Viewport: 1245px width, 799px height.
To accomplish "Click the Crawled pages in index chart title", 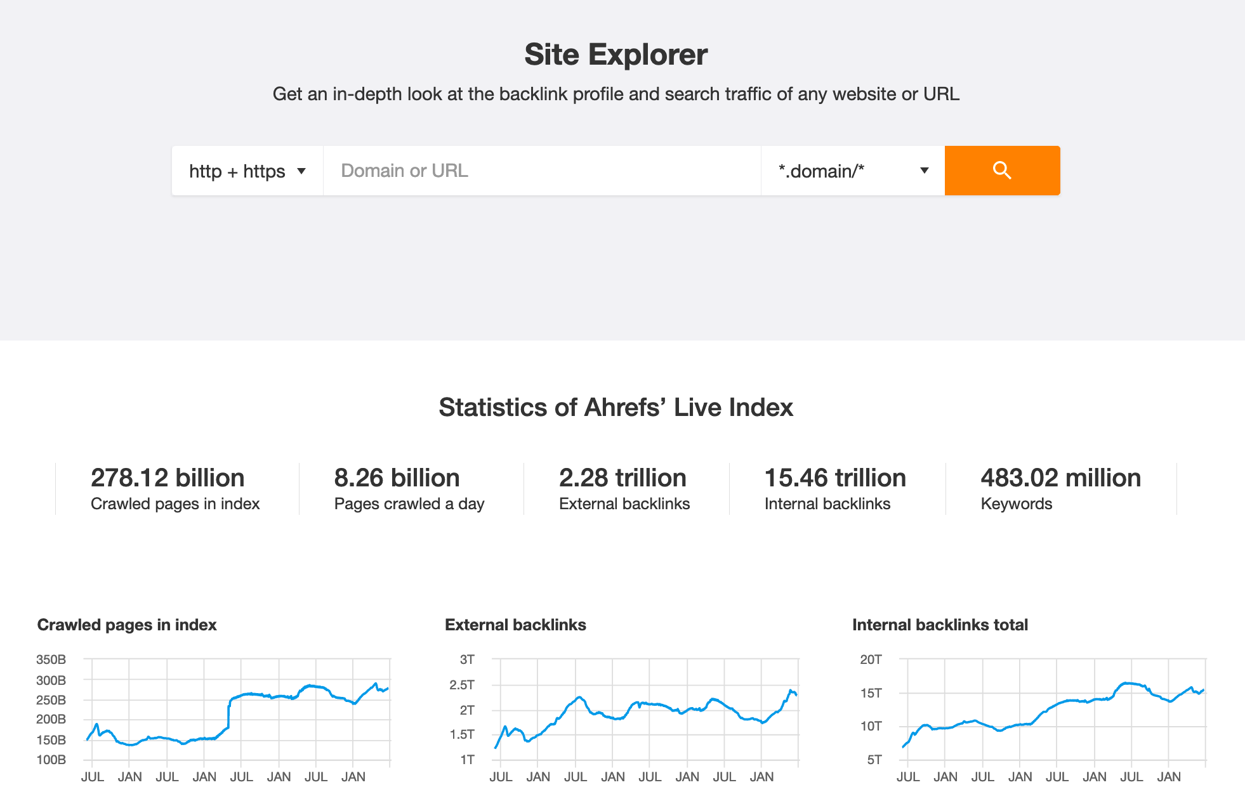I will [x=127, y=625].
